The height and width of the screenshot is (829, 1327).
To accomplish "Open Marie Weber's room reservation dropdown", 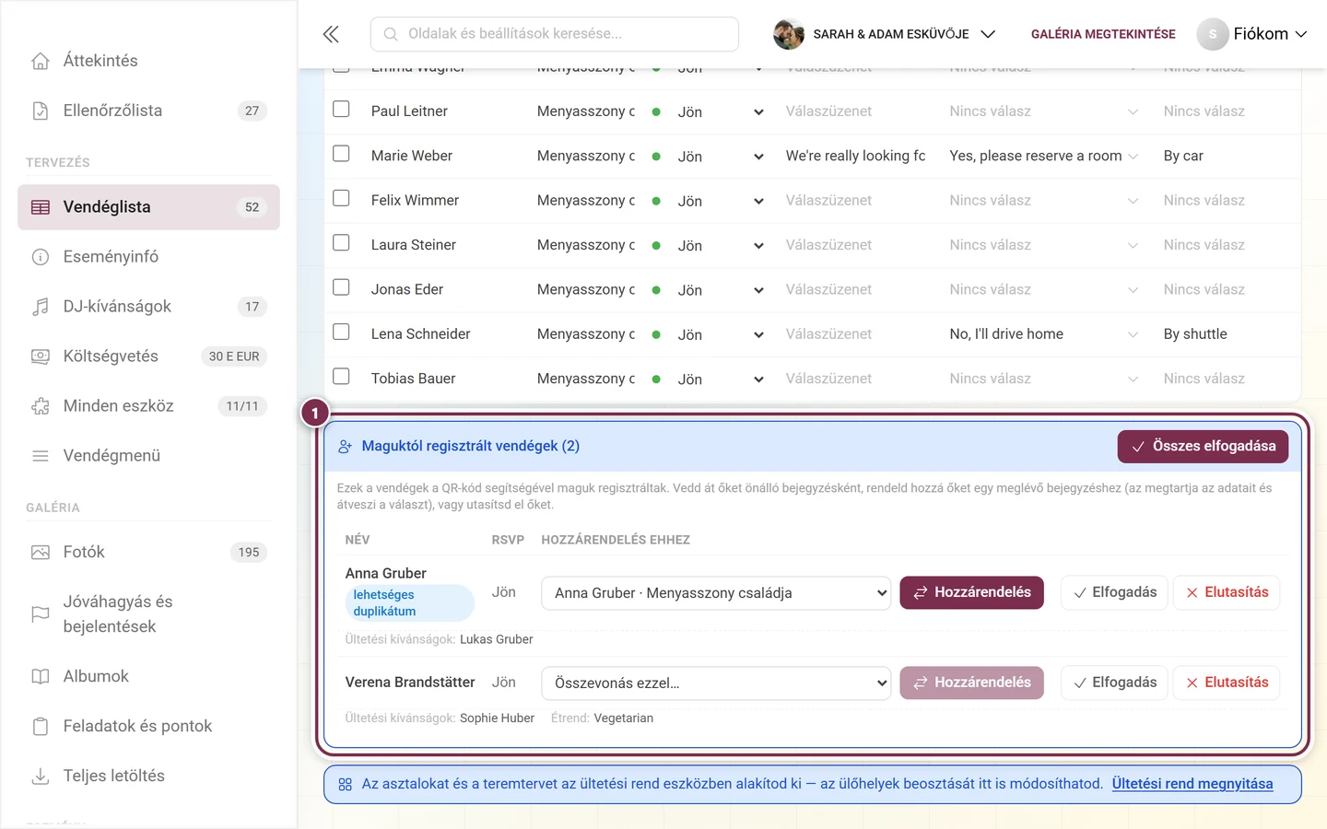I will [1043, 157].
